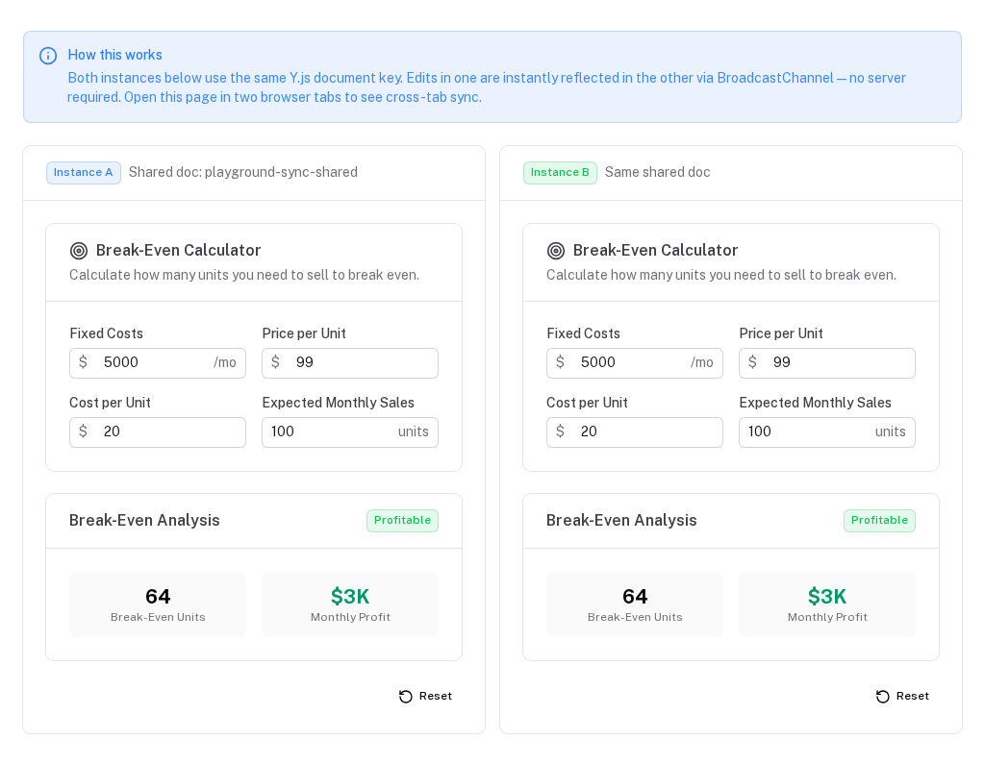Viewport: 985px width, 764px height.
Task: Edit Expected Monthly Sales field in Instance B
Action: pyautogui.click(x=827, y=431)
